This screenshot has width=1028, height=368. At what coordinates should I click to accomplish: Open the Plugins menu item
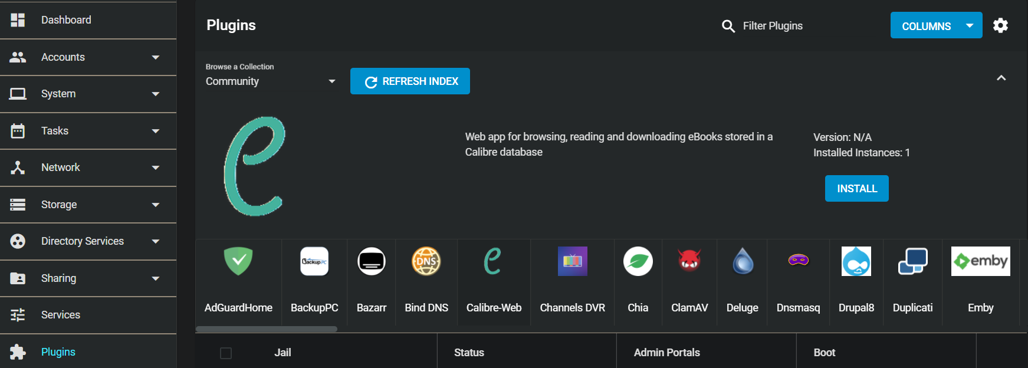[x=88, y=352]
